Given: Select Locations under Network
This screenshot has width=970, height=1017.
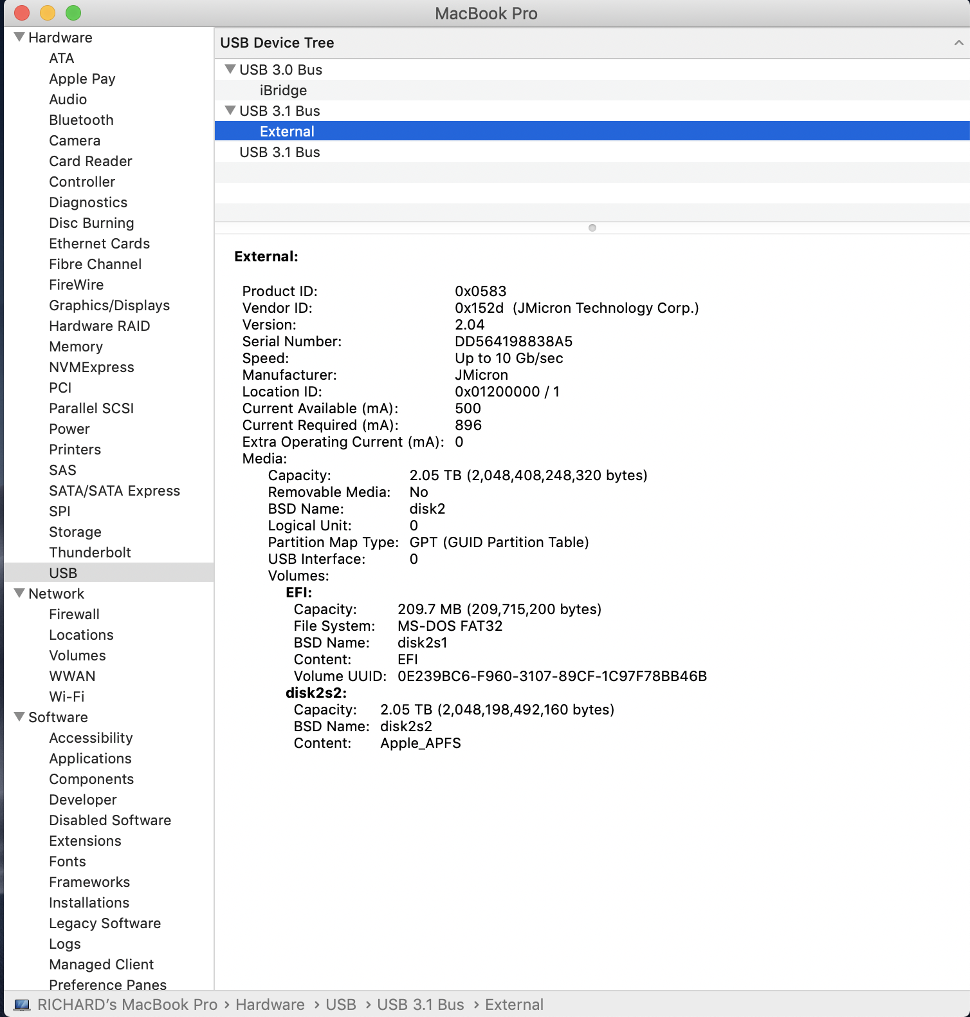Looking at the screenshot, I should 82,635.
